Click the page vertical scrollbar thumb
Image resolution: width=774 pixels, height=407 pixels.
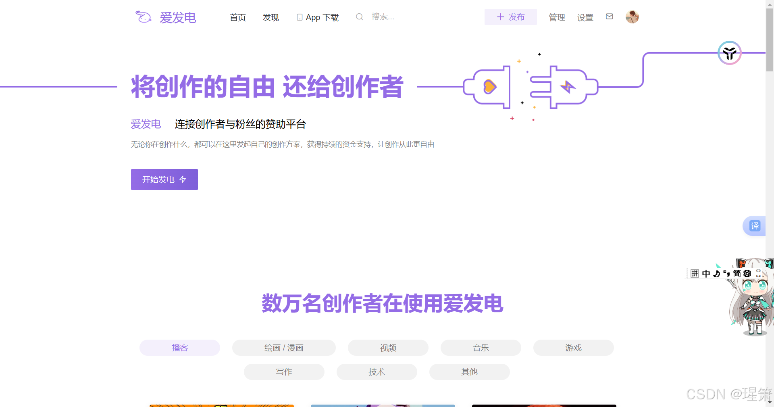[x=770, y=40]
